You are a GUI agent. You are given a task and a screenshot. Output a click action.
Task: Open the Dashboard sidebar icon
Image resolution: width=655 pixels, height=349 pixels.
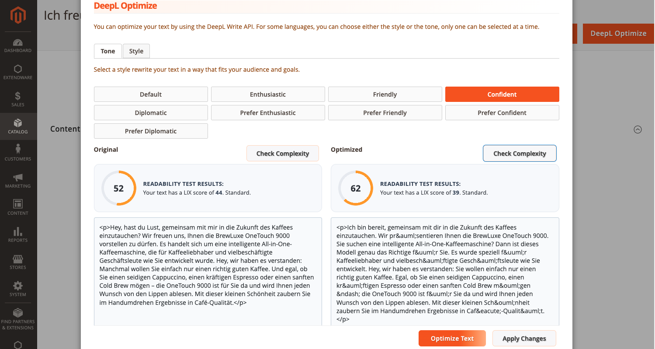(18, 43)
